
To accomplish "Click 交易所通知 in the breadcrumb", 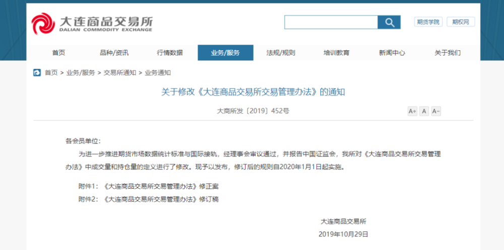I will tap(119, 73).
